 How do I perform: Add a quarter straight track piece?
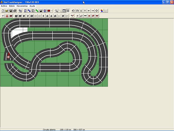coord(28,16)
